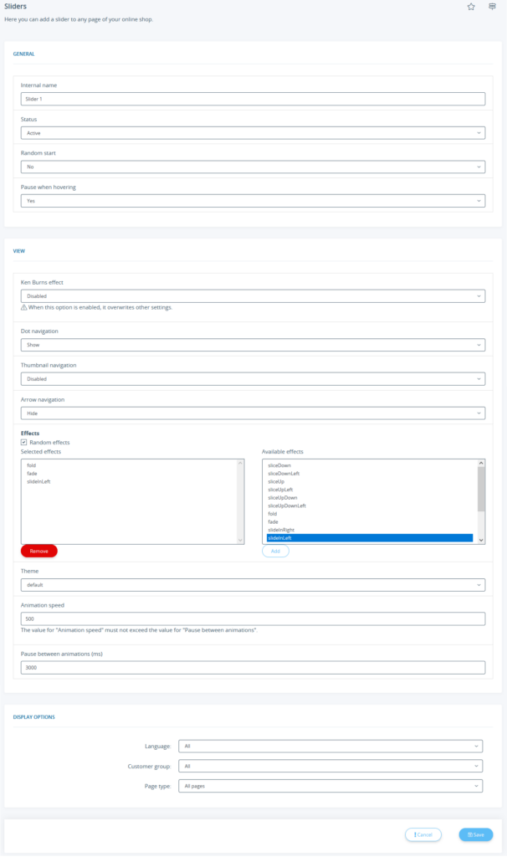Toggle the Random effects checkbox
This screenshot has width=507, height=857.
point(23,442)
